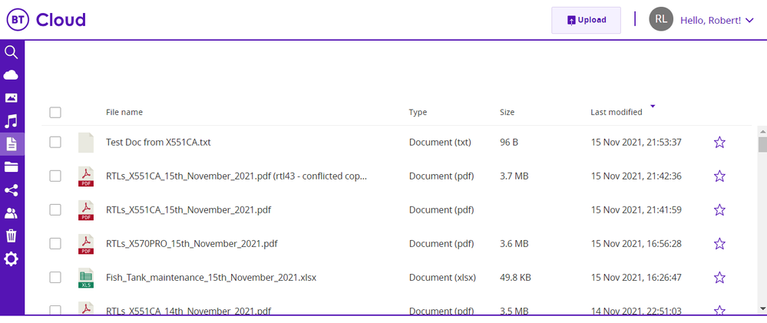Open the music section in sidebar

tap(12, 121)
